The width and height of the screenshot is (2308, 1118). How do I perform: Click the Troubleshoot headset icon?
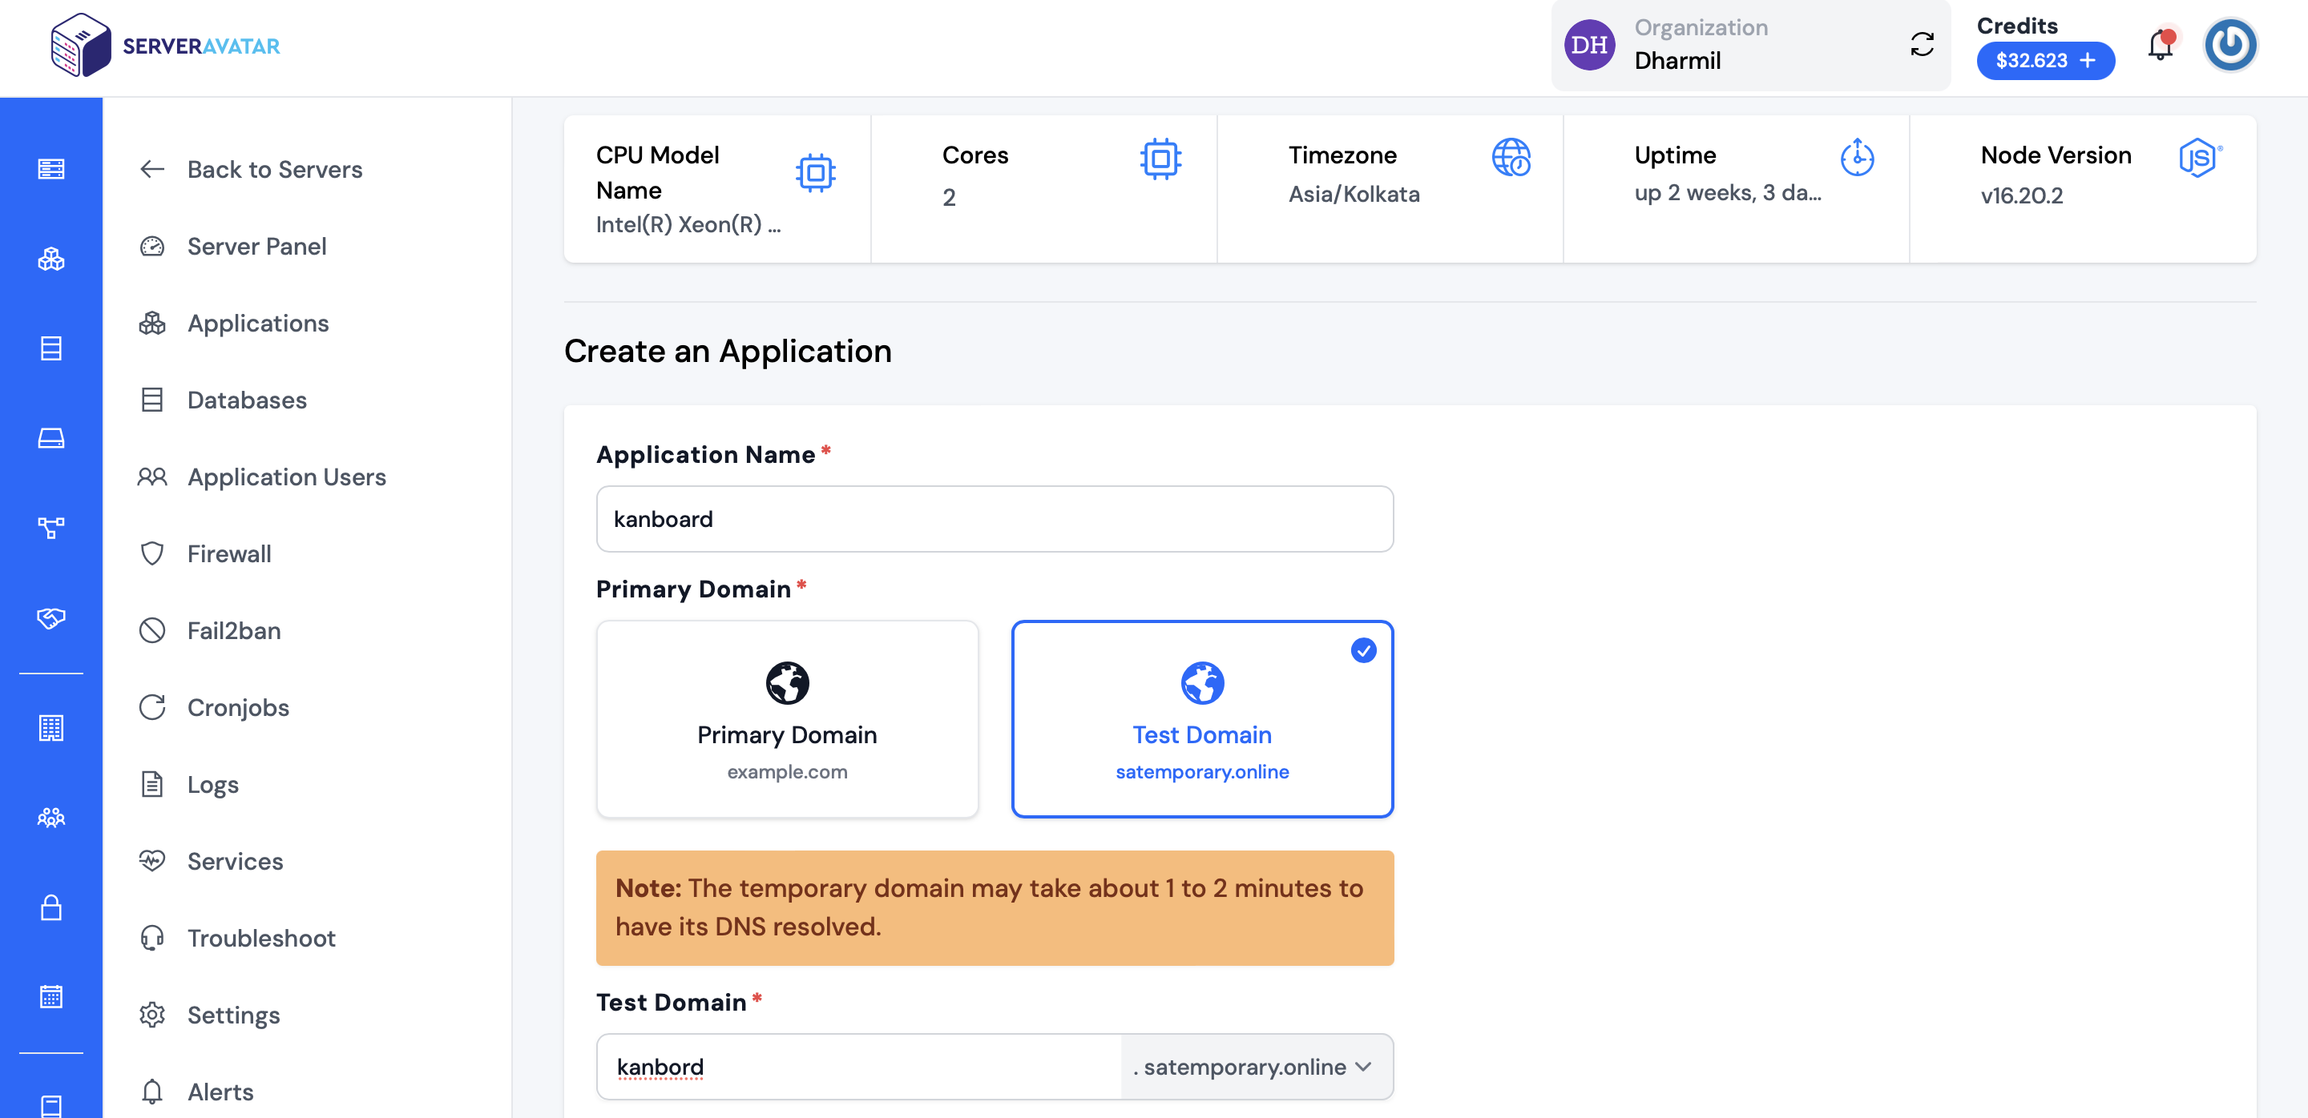click(152, 938)
